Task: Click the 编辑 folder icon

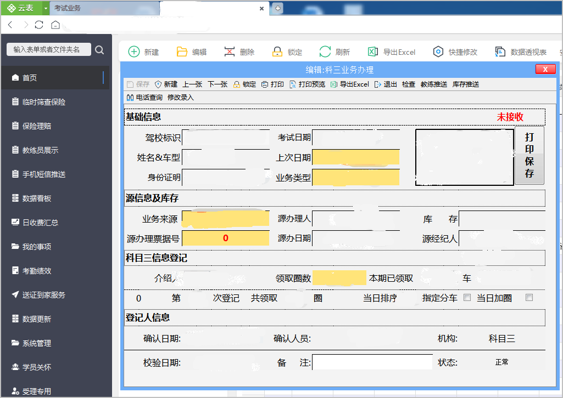Action: click(182, 52)
